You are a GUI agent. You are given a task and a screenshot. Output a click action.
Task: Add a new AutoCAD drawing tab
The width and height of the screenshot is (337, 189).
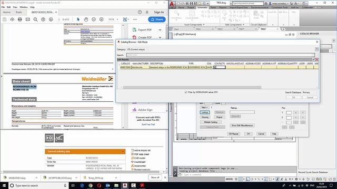point(284,29)
